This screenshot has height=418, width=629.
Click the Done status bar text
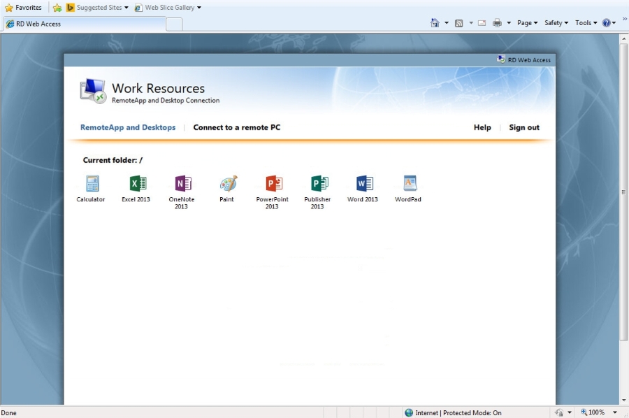pos(9,413)
